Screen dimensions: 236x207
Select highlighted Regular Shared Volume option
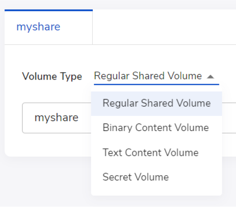(157, 104)
